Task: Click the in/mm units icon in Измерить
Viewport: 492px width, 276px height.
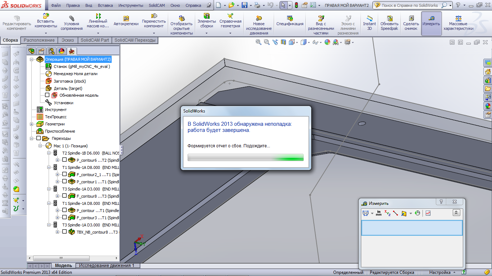Action: tap(379, 213)
